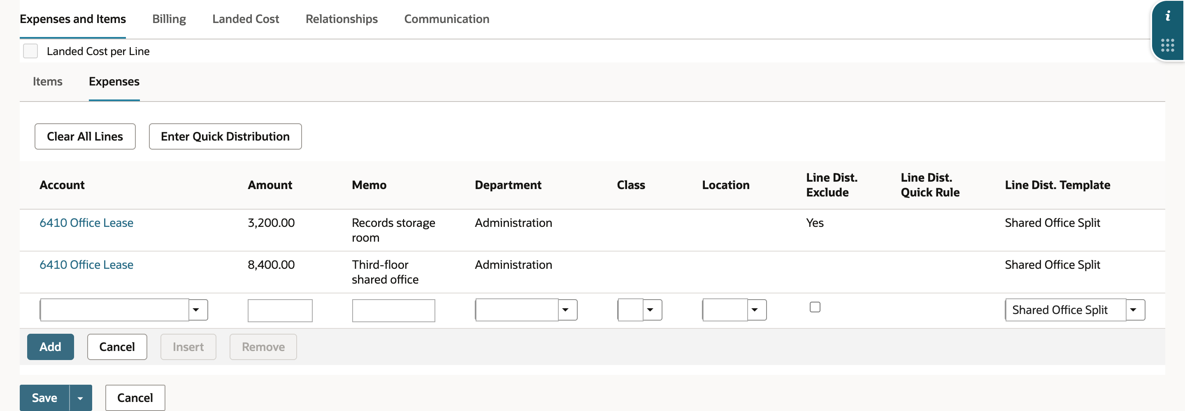Switch to Items subtab

[x=47, y=81]
